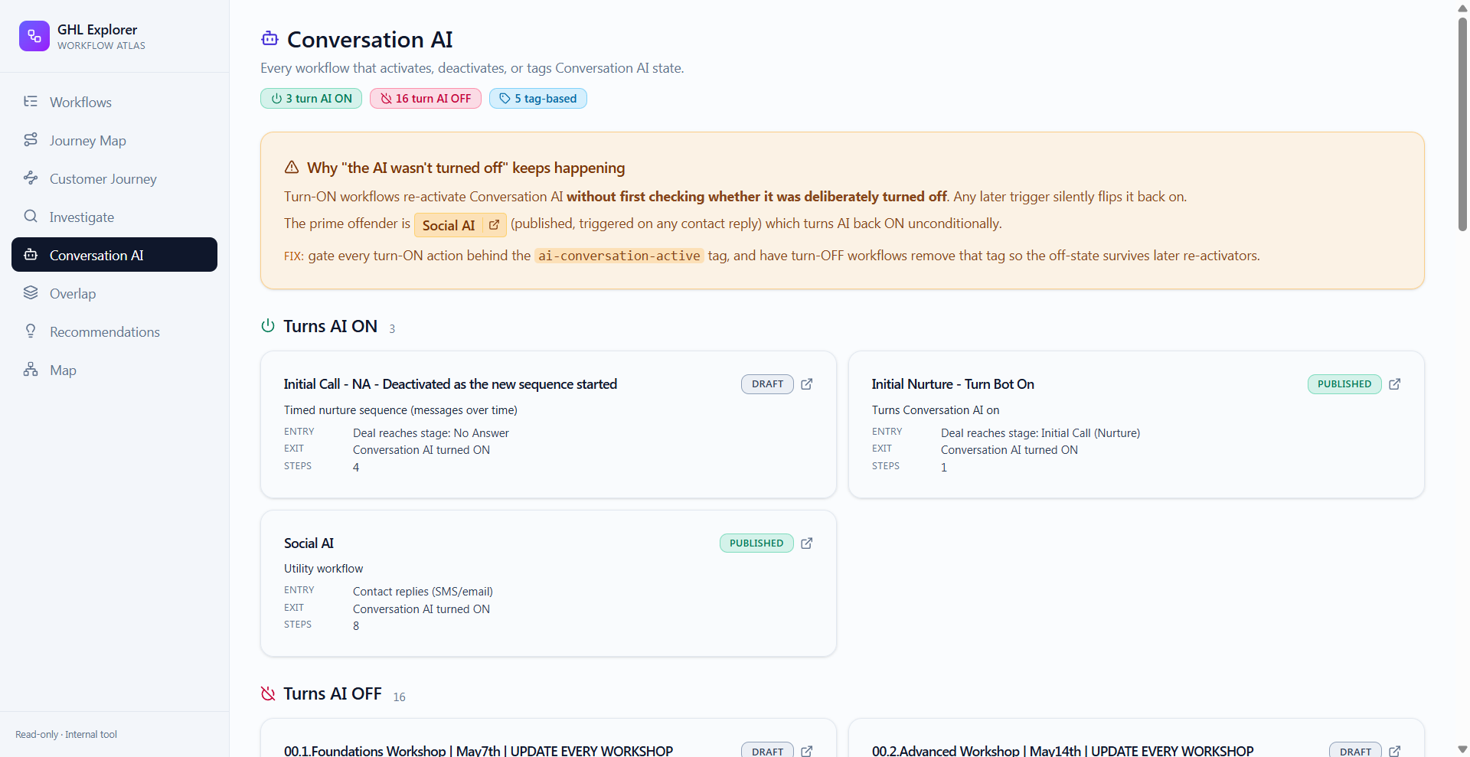
Task: Open the Workflows page
Action: (114, 102)
